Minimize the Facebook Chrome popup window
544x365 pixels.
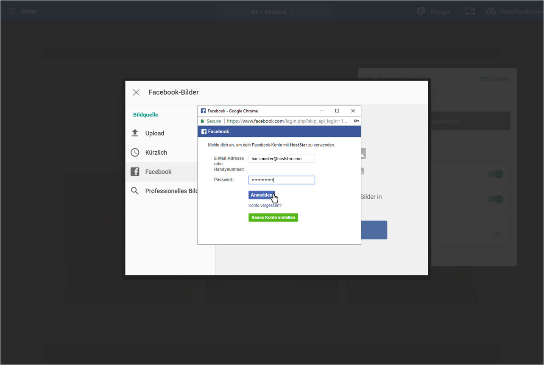[x=322, y=111]
